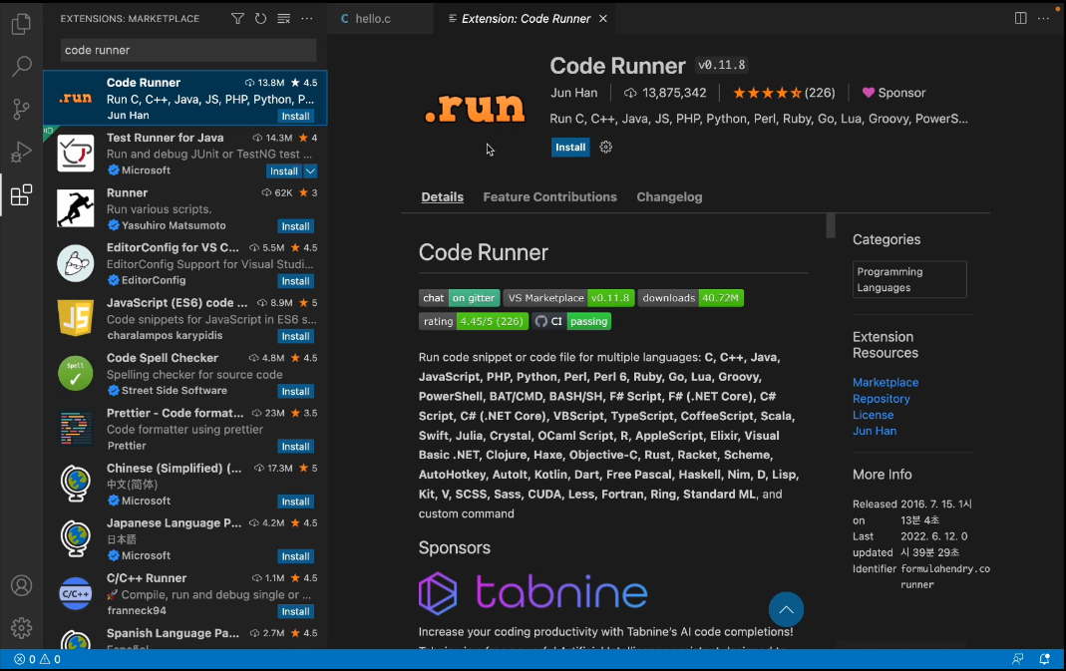Open the Explorer view in activity bar
This screenshot has width=1066, height=671.
click(x=21, y=24)
